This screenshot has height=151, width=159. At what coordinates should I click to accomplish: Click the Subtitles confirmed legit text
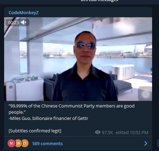coord(35,131)
